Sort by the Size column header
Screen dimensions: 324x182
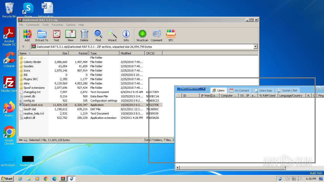[58, 53]
